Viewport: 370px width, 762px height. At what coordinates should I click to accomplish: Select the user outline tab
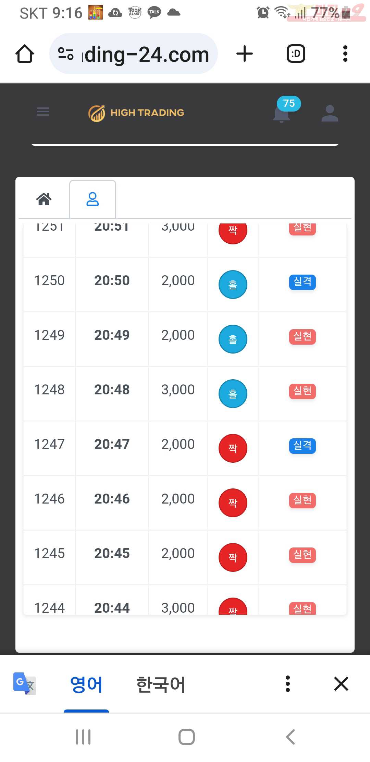pyautogui.click(x=92, y=199)
